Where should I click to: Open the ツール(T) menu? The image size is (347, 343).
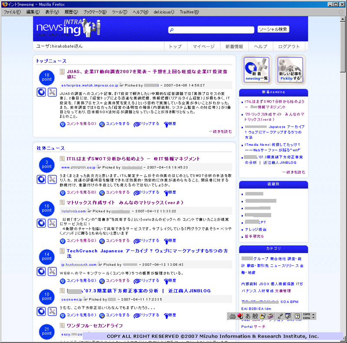pyautogui.click(x=120, y=12)
